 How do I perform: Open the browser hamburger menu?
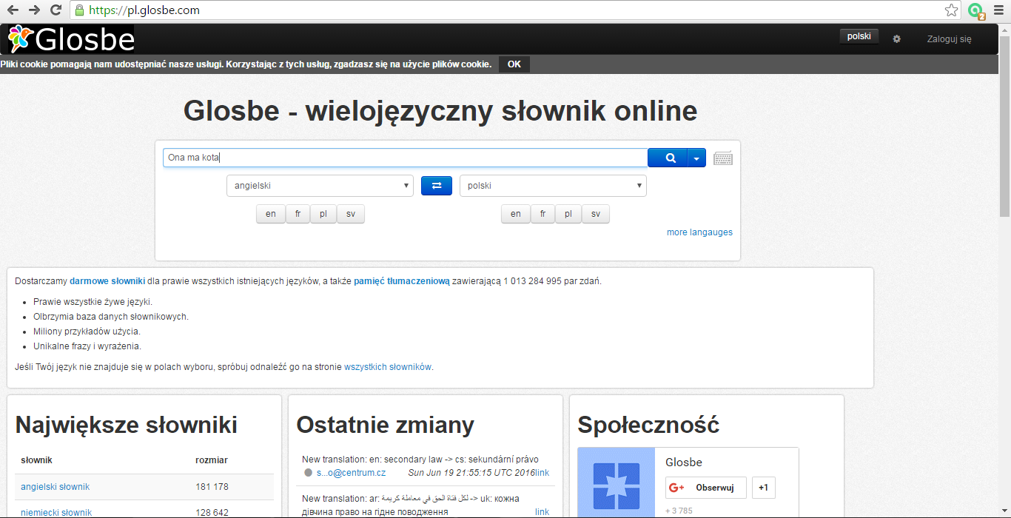pyautogui.click(x=998, y=11)
